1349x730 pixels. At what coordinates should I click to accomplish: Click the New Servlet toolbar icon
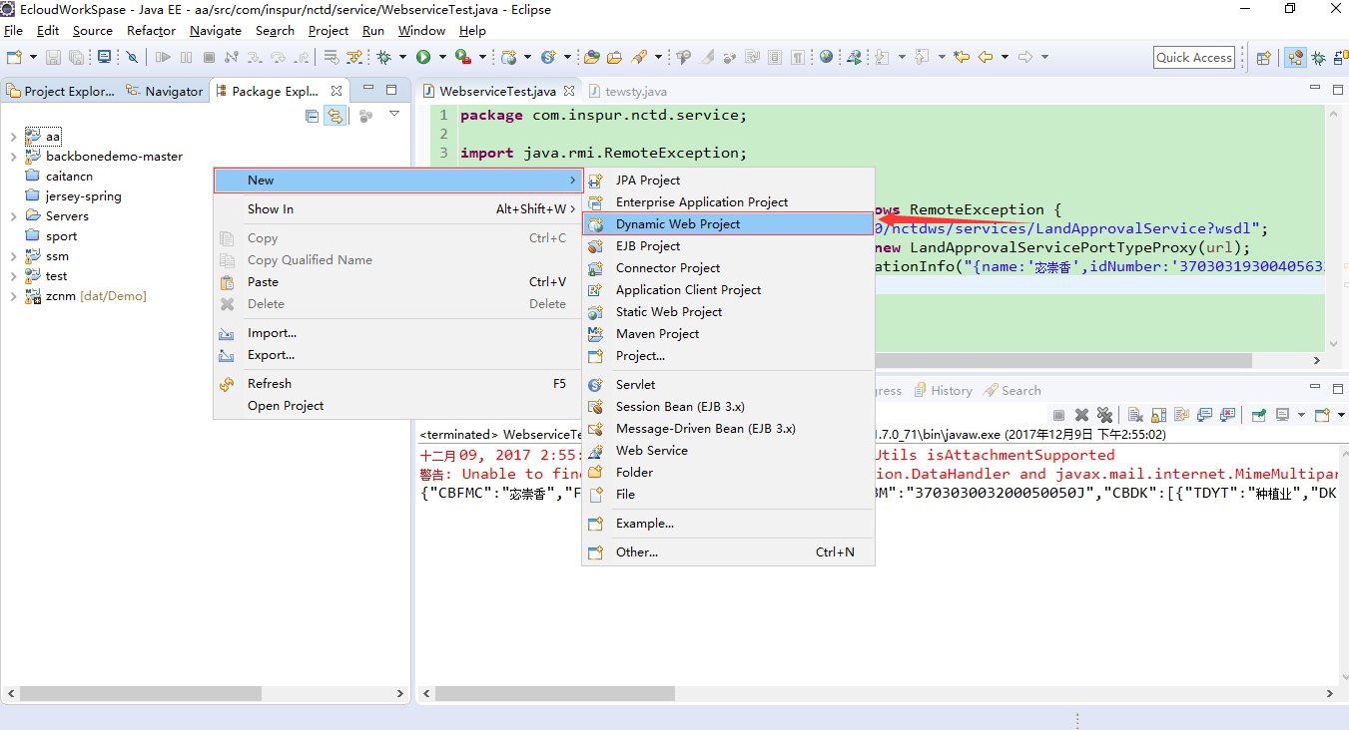(x=548, y=57)
